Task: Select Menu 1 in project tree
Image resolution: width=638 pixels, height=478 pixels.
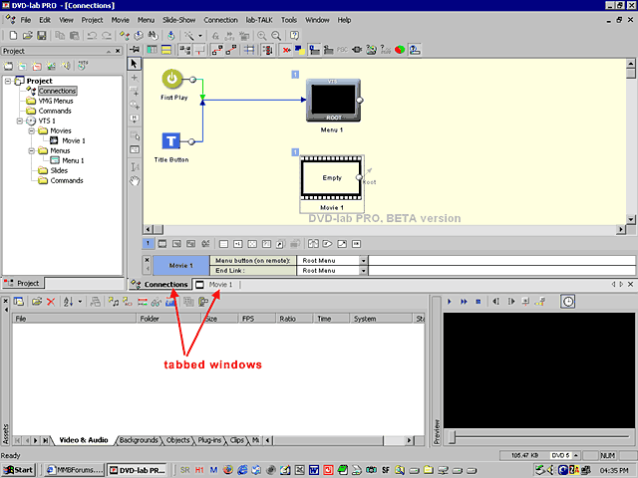Action: coord(73,160)
